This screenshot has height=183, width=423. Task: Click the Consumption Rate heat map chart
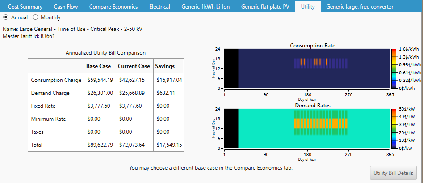tap(307, 68)
